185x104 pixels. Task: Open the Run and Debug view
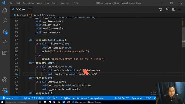coord(5,42)
